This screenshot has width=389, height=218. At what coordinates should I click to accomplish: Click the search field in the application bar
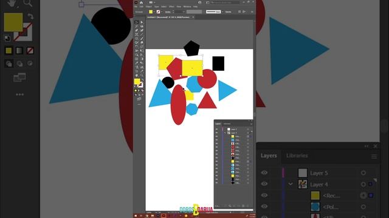click(x=225, y=2)
